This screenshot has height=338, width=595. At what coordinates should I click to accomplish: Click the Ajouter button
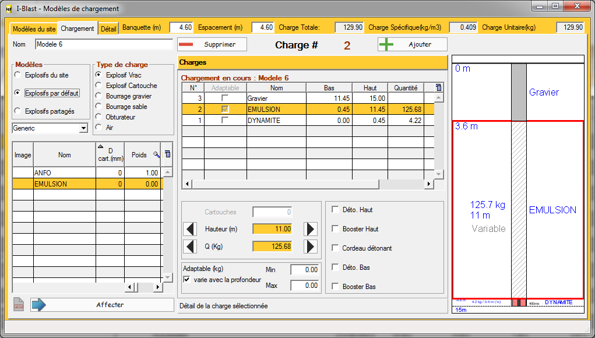pyautogui.click(x=413, y=44)
